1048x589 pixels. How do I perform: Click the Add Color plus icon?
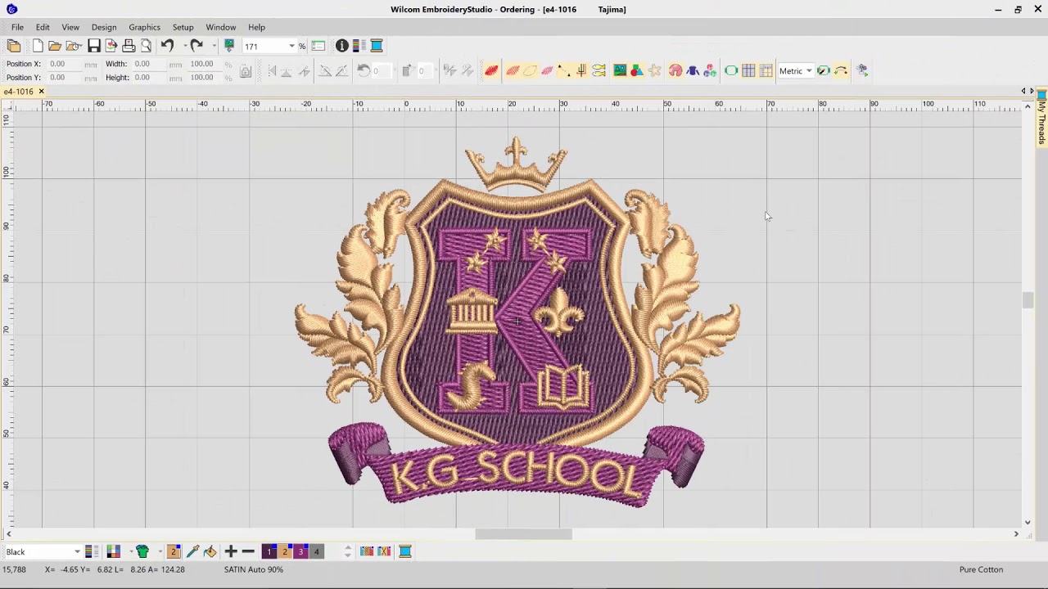(x=231, y=552)
